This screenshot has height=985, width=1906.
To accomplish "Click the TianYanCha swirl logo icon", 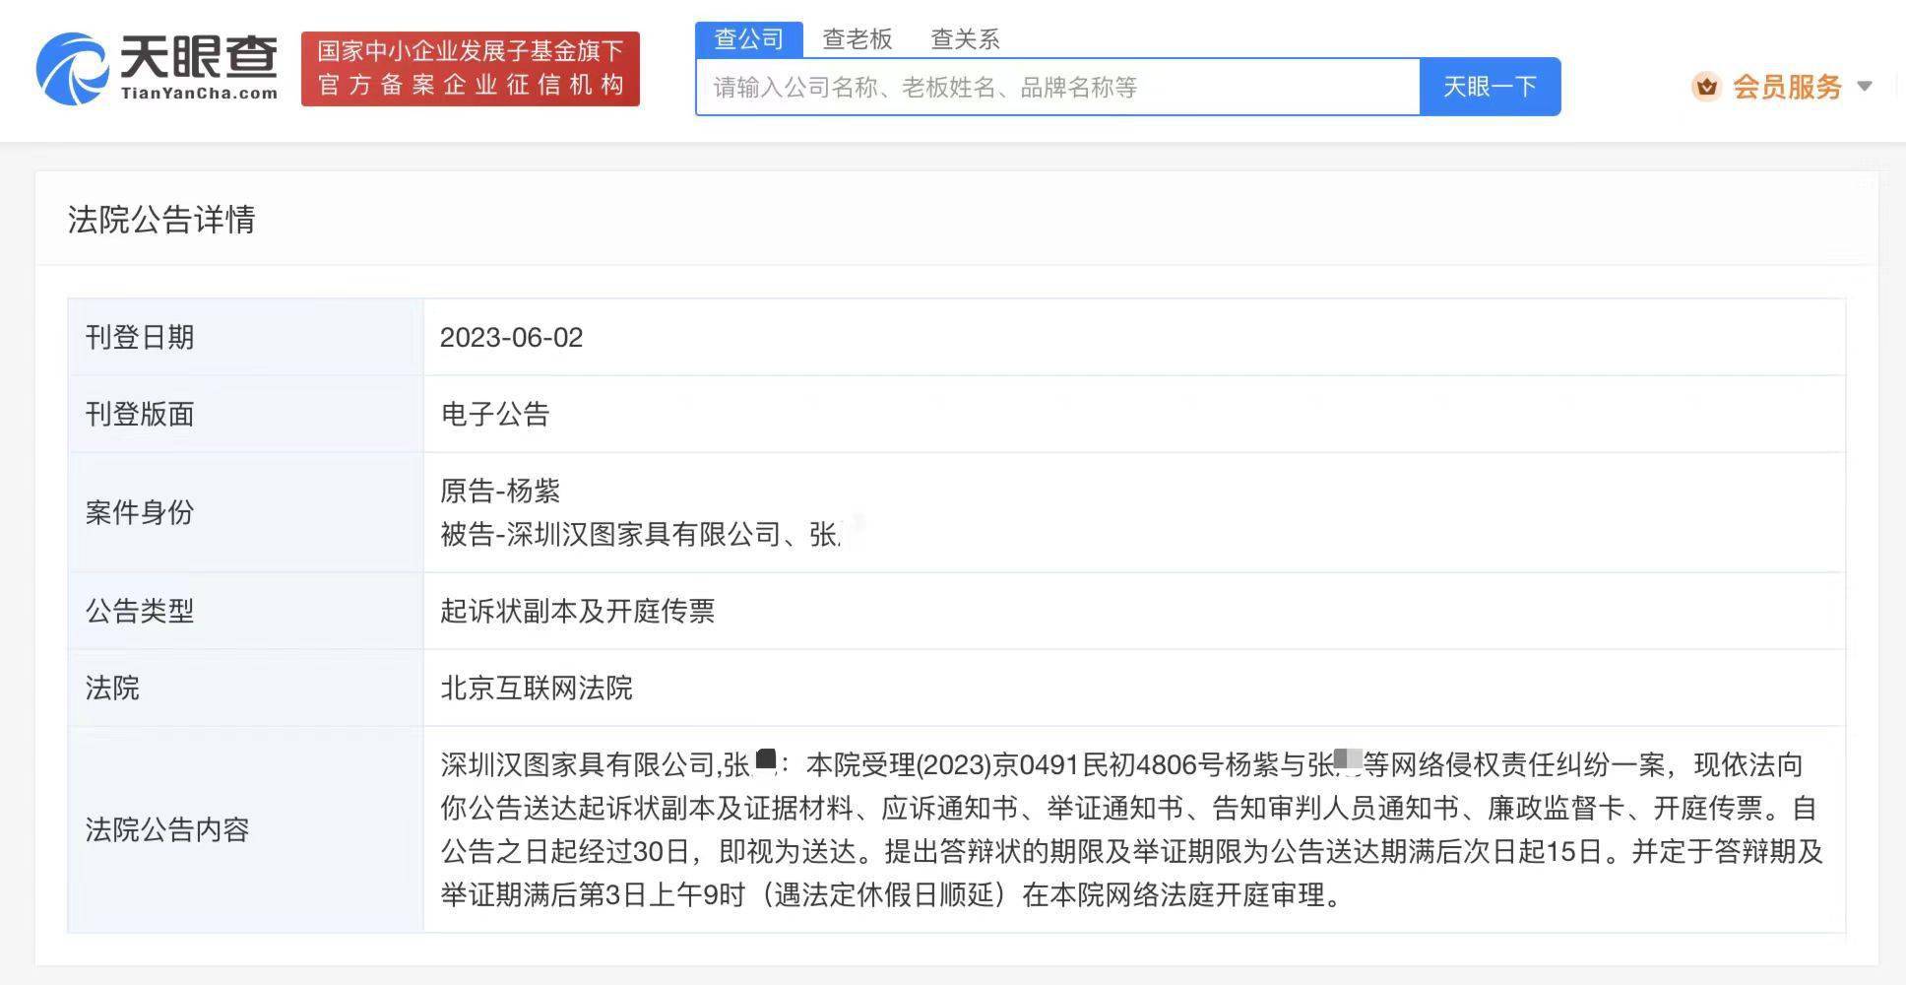I will pos(71,69).
